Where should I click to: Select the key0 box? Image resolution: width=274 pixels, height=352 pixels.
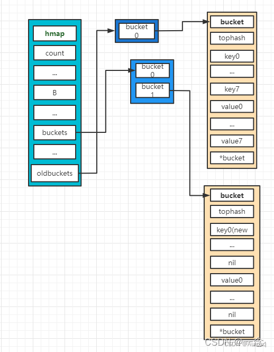click(x=232, y=56)
